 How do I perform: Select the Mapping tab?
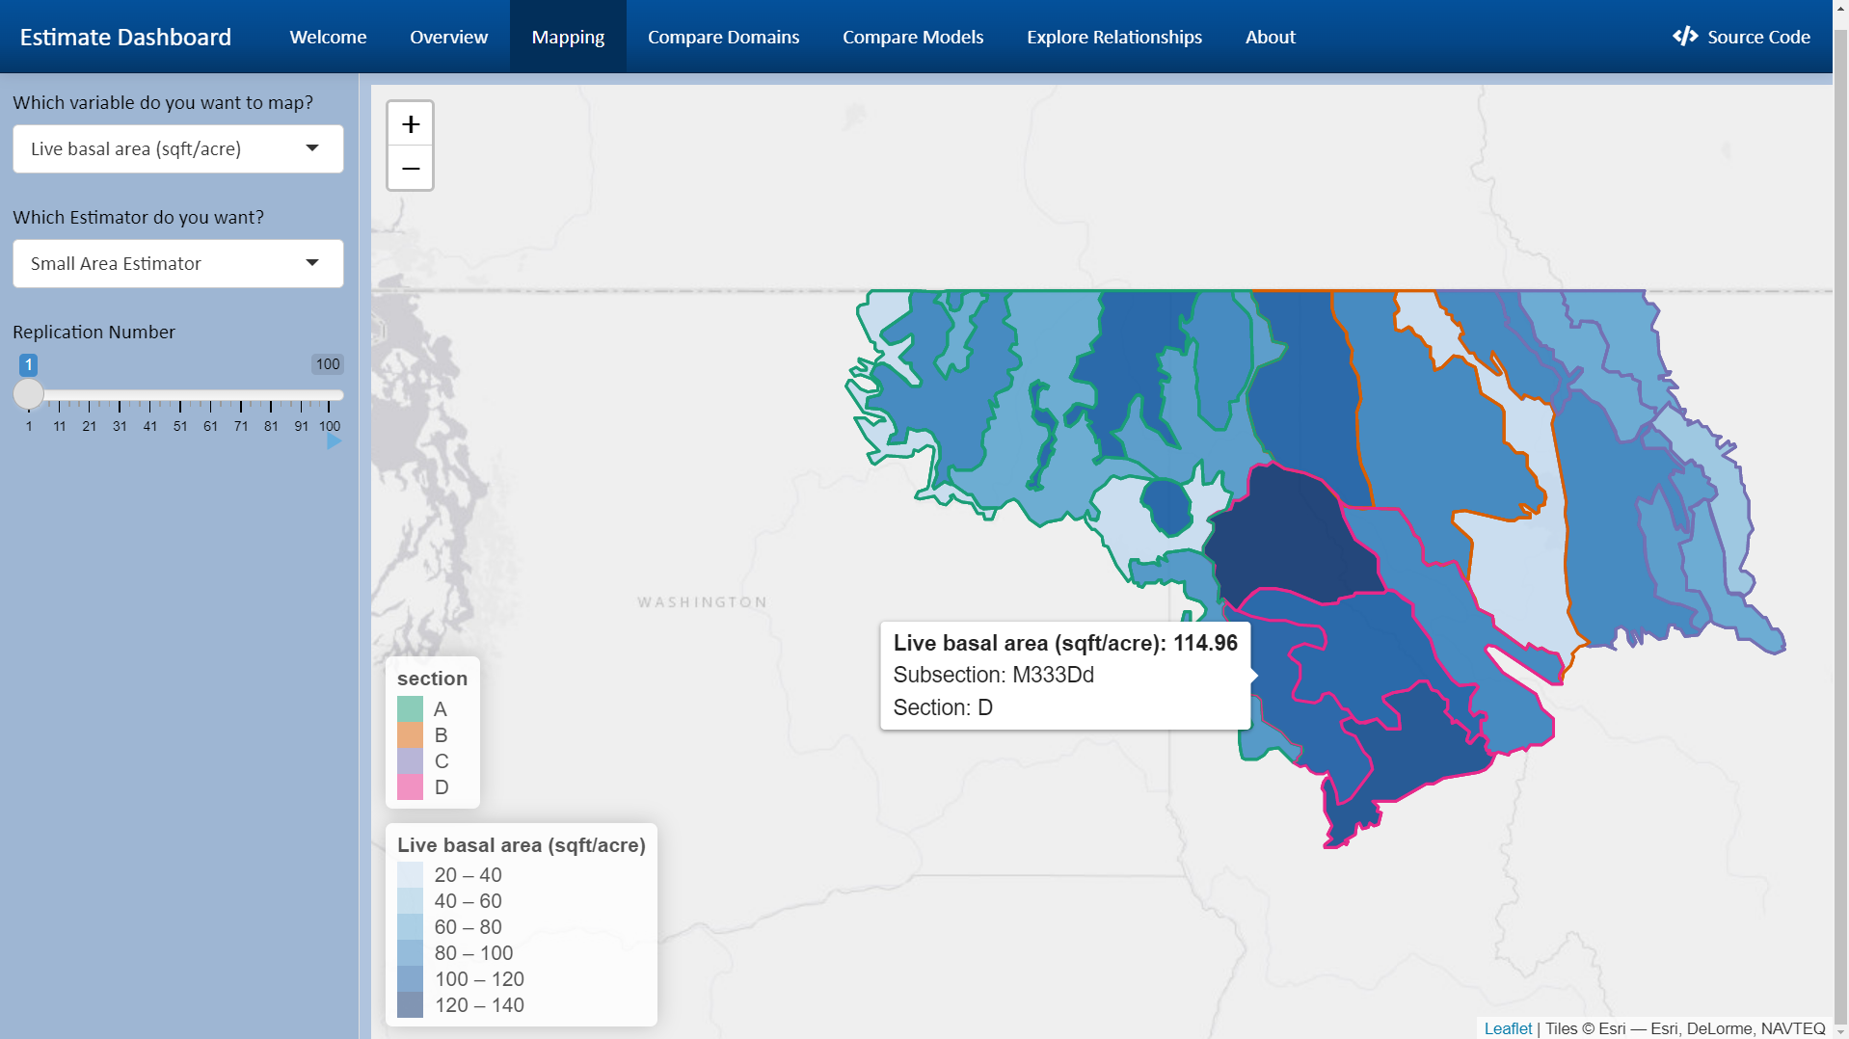(x=568, y=37)
